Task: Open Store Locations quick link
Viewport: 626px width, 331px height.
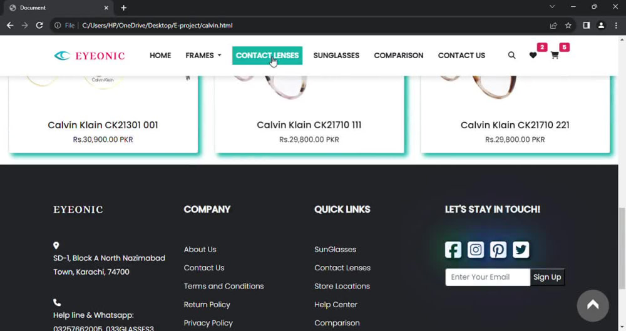Action: click(x=342, y=287)
